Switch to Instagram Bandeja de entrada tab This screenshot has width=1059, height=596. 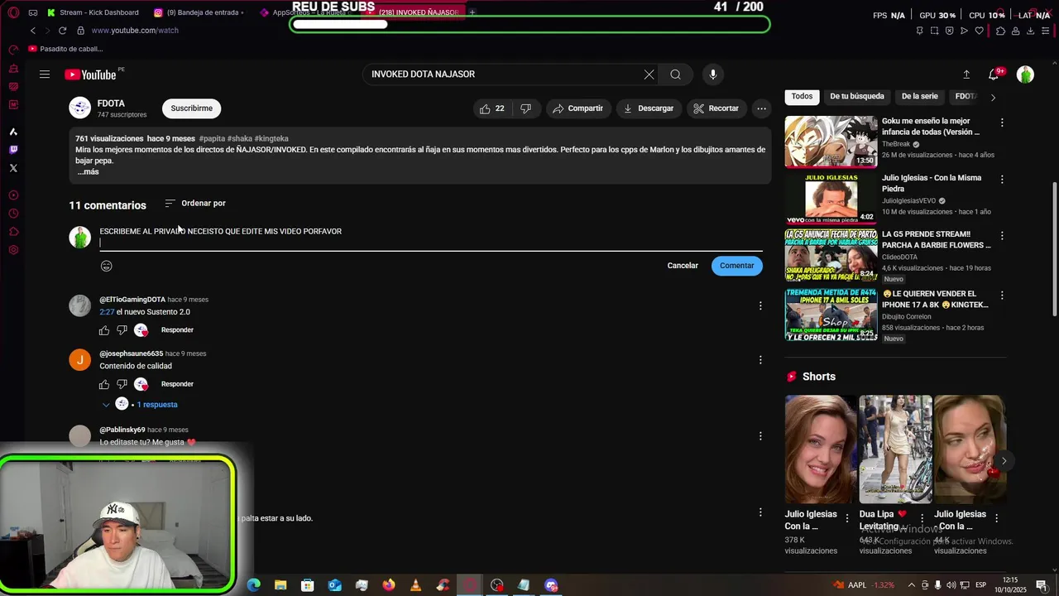(x=199, y=12)
